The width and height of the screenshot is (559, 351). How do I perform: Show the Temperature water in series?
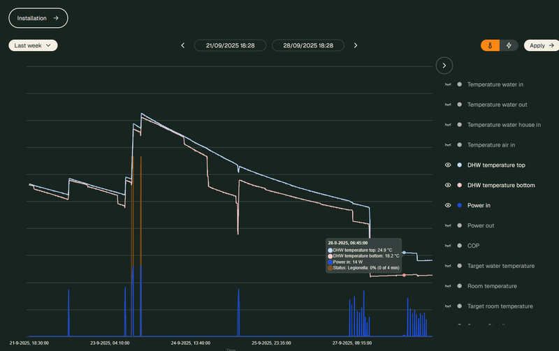click(x=448, y=84)
